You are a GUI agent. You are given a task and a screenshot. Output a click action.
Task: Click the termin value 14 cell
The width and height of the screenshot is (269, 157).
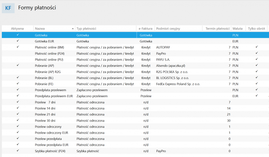229,108
